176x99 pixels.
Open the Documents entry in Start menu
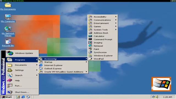coord(22,65)
